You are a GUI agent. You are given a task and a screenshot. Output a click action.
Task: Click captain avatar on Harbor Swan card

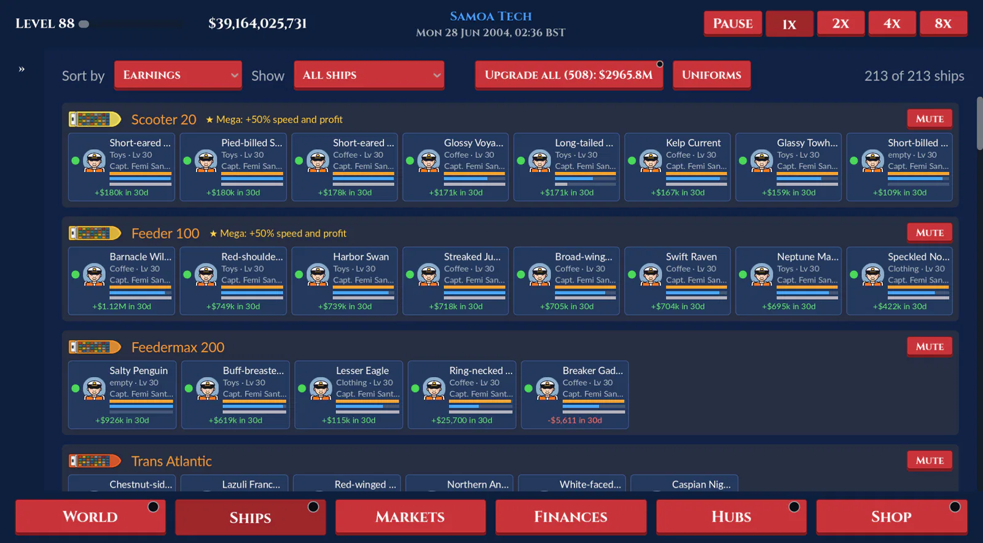[318, 275]
